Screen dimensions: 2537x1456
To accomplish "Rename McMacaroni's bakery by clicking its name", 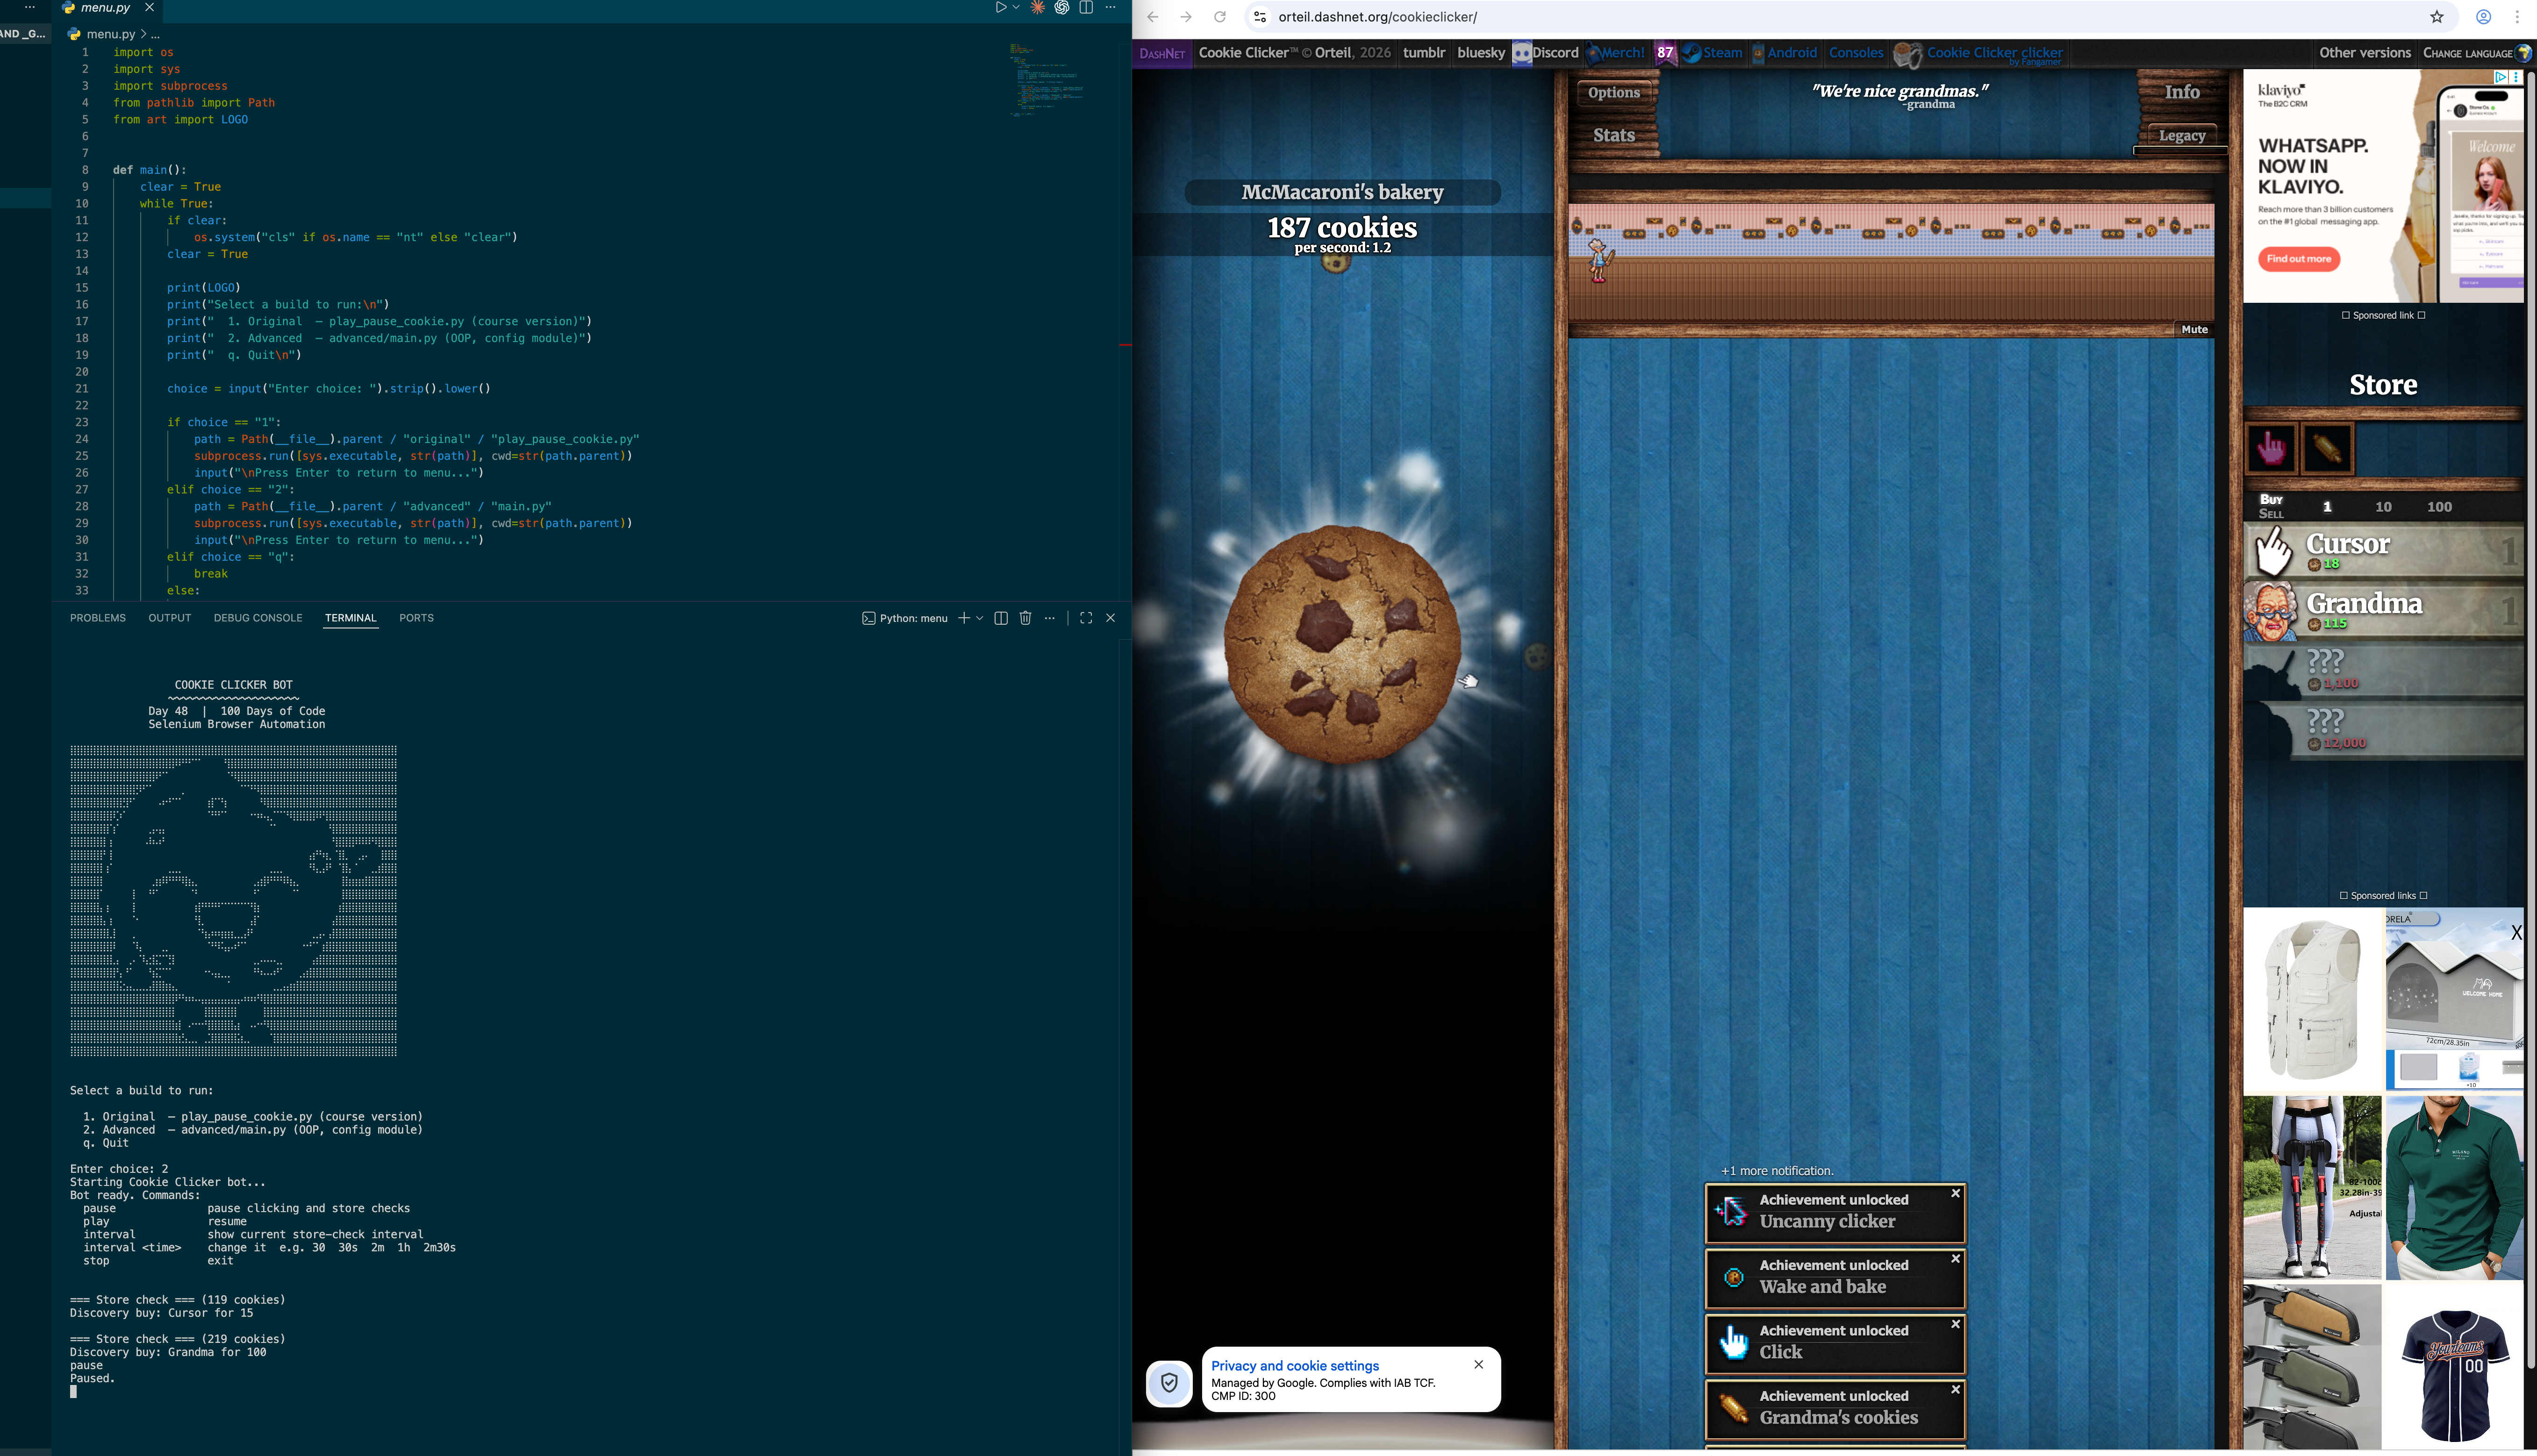I will coord(1342,192).
